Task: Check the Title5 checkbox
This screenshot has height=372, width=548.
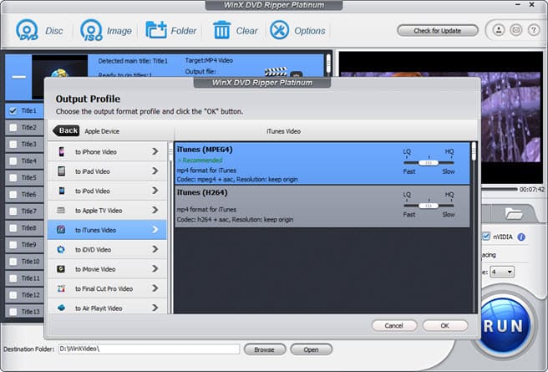Action: point(13,178)
